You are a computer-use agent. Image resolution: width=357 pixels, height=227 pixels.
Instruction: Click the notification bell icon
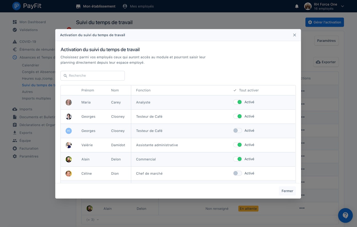pos(297,6)
